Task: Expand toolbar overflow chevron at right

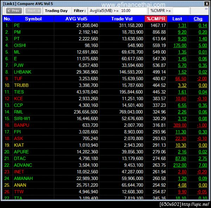Action: [x=206, y=9]
